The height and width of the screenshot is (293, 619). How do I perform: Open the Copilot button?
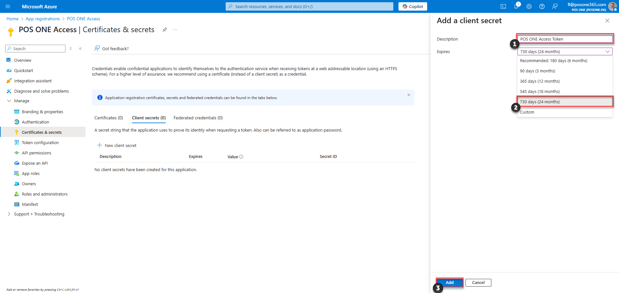pos(413,6)
